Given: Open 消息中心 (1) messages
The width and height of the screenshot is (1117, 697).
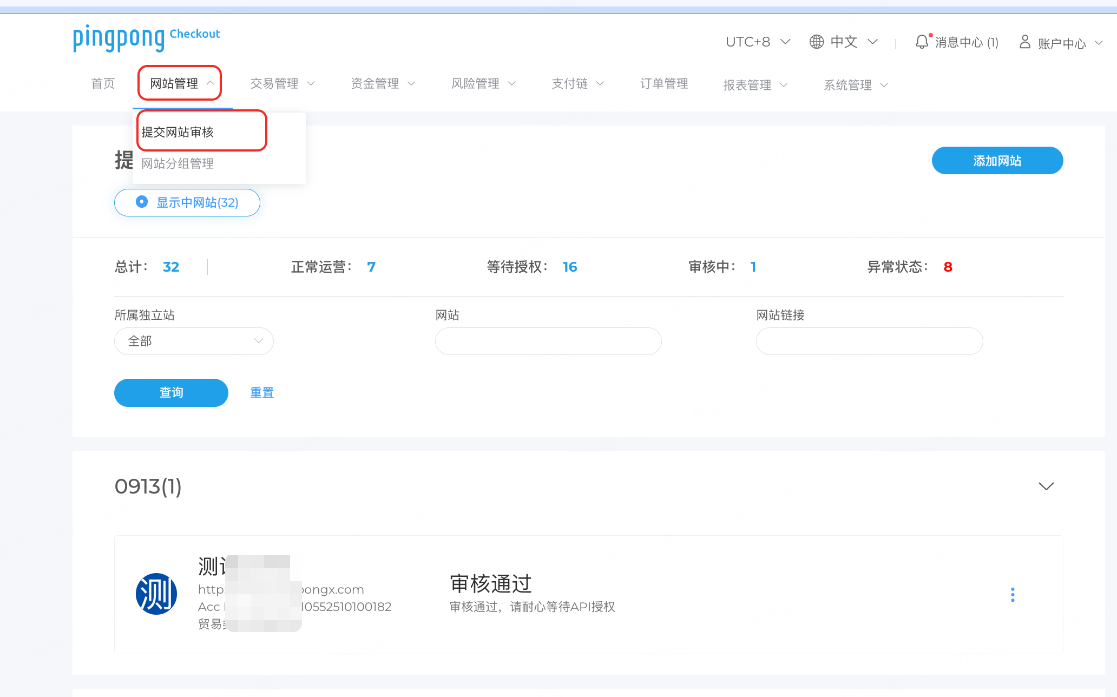Looking at the screenshot, I should click(x=967, y=42).
